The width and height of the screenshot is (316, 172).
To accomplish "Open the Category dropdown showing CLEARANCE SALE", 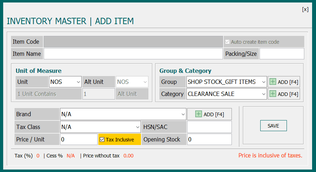I will (x=263, y=94).
